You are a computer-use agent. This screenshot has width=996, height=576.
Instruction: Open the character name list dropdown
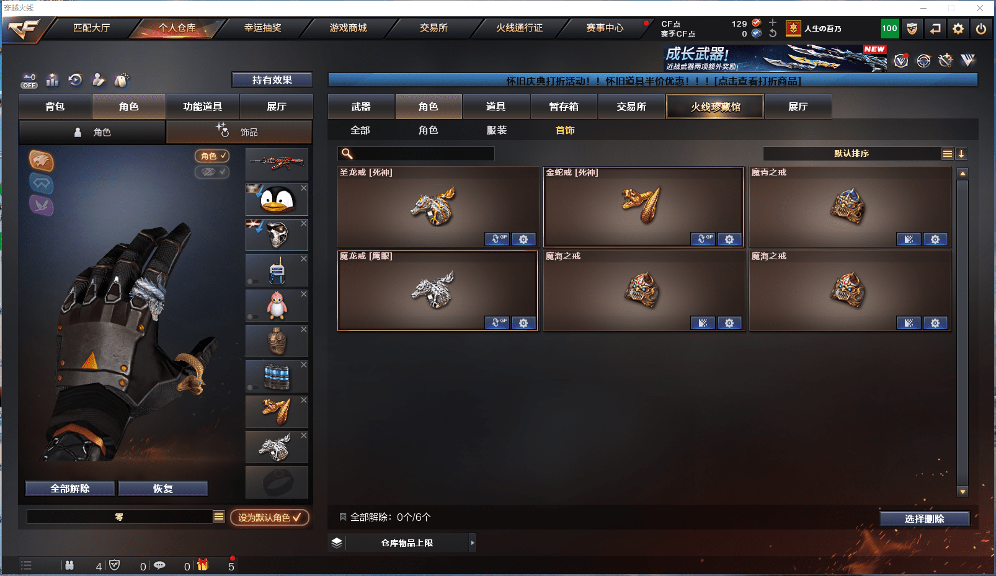[x=219, y=517]
